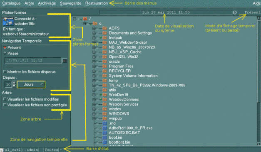261x152 pixels.
Task: Expand the Documents and Settings folder
Action: [x=94, y=33]
